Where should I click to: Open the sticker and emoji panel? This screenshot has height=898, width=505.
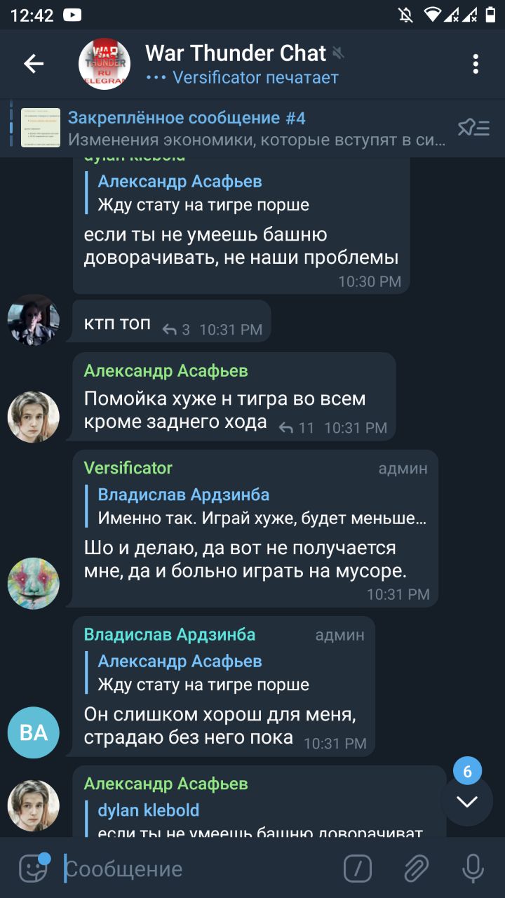point(32,869)
